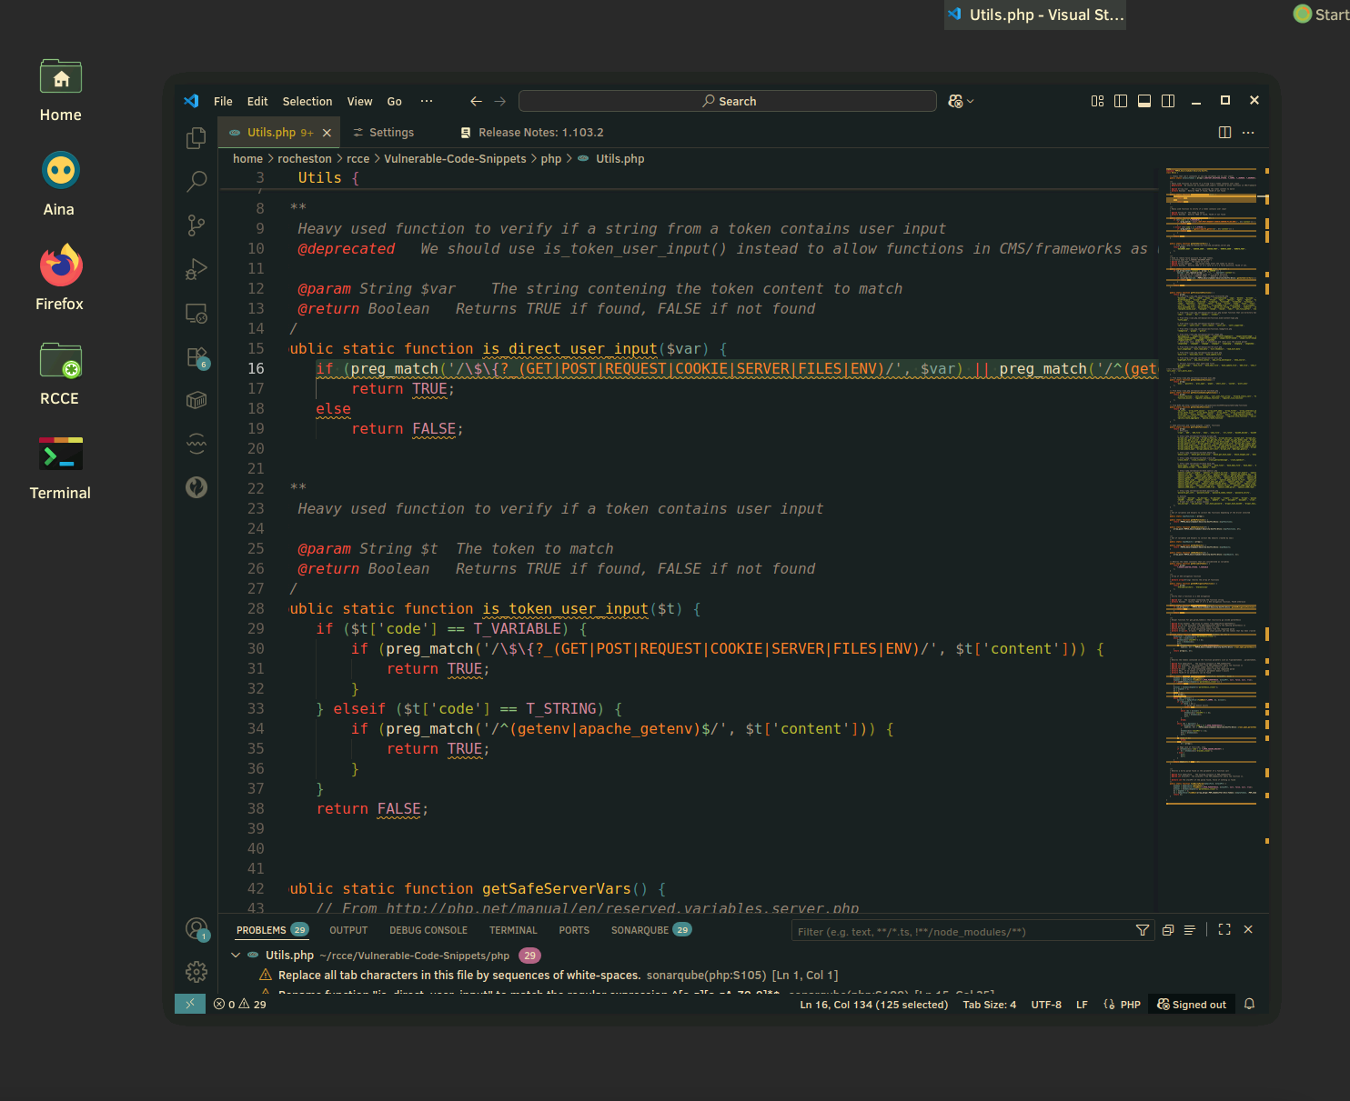Open the Selection menu
This screenshot has height=1101, width=1350.
307,102
